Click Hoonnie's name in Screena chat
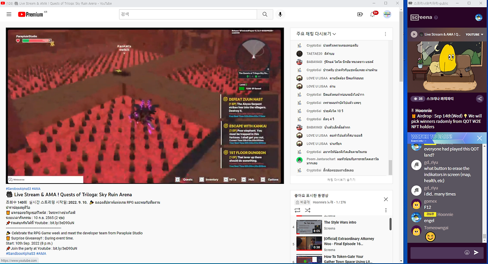The height and width of the screenshot is (264, 488). [445, 214]
